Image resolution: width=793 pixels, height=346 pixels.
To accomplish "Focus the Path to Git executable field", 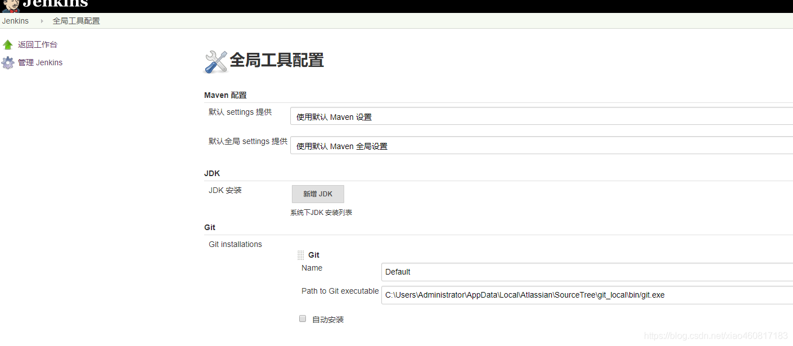I will coord(587,295).
